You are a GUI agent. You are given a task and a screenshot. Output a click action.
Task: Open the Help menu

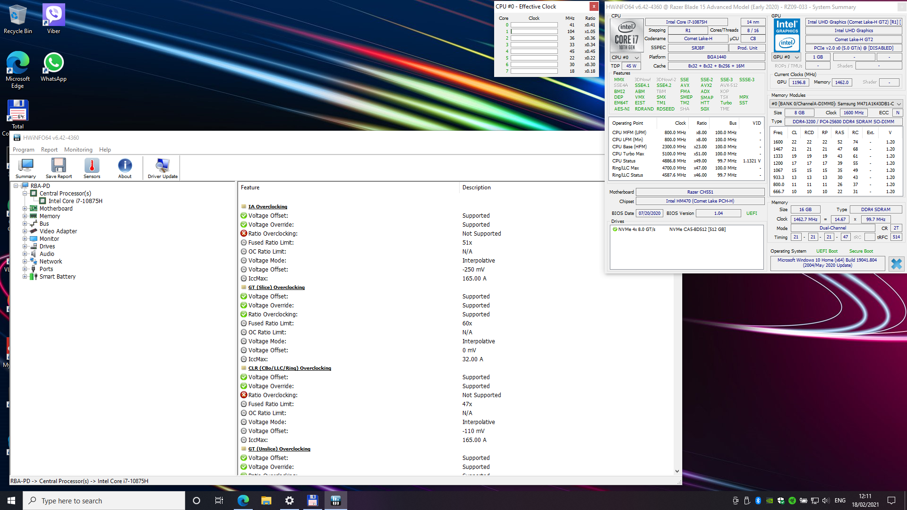[105, 150]
